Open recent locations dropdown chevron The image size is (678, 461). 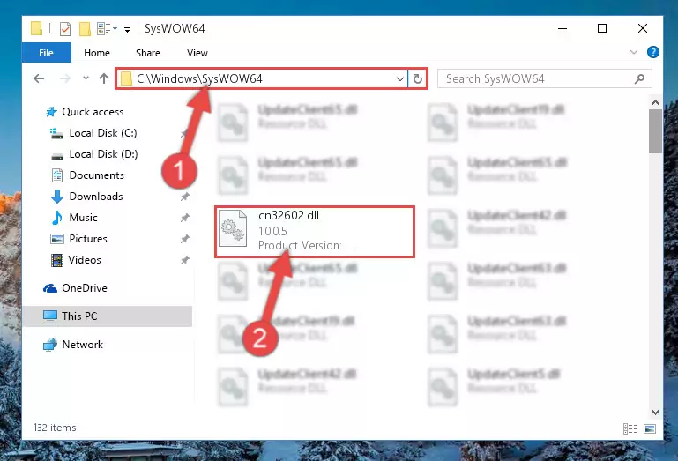[86, 78]
